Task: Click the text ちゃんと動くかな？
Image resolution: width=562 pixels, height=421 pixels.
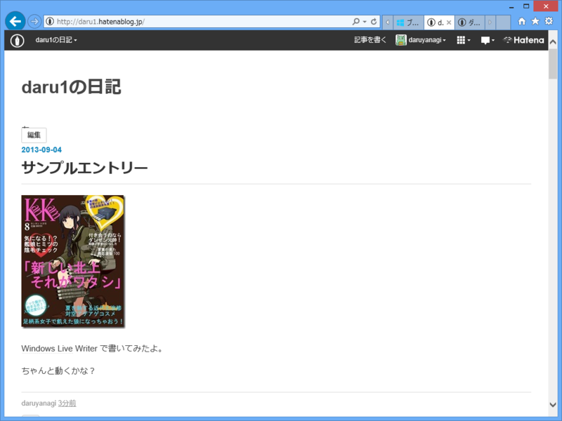Action: coord(58,370)
